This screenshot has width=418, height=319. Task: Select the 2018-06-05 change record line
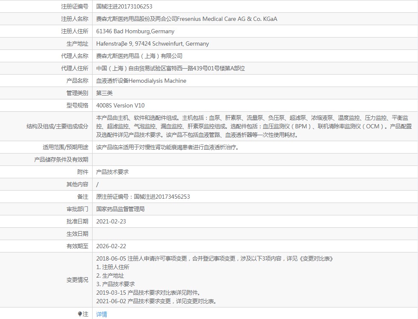click(215, 258)
